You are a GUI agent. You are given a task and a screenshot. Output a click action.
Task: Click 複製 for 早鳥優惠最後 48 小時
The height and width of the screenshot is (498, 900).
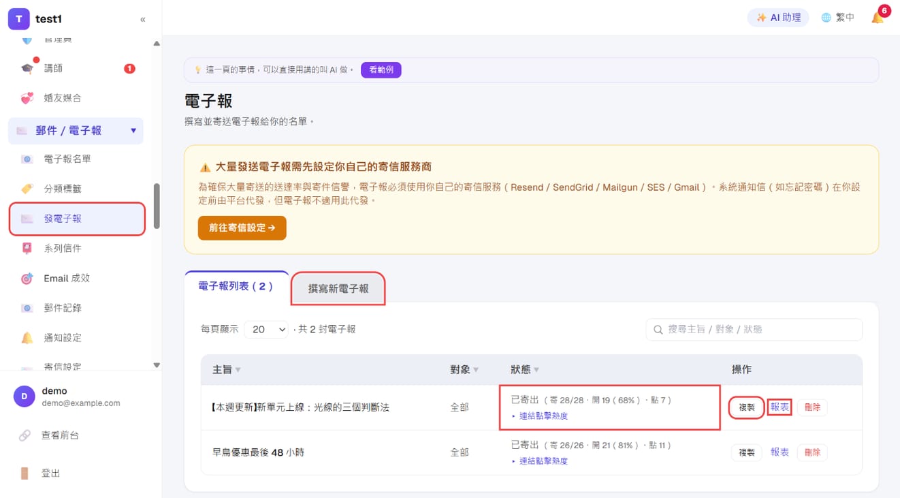coord(747,452)
